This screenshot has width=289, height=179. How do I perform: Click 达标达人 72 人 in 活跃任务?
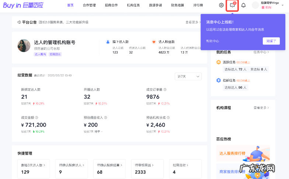coord(236,69)
